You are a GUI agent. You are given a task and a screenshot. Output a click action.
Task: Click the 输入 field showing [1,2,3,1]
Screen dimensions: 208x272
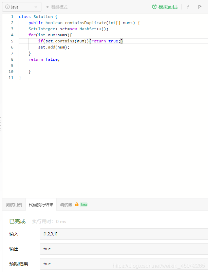click(x=124, y=234)
